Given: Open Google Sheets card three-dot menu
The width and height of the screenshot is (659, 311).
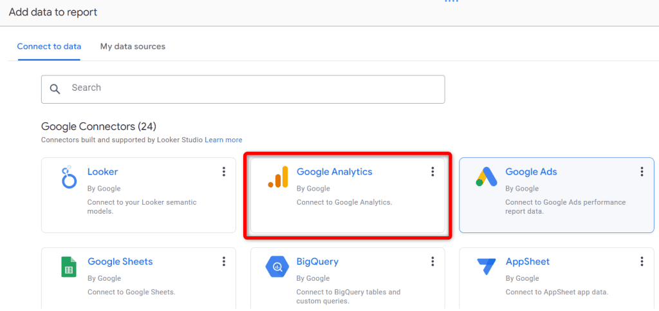Looking at the screenshot, I should [x=223, y=261].
